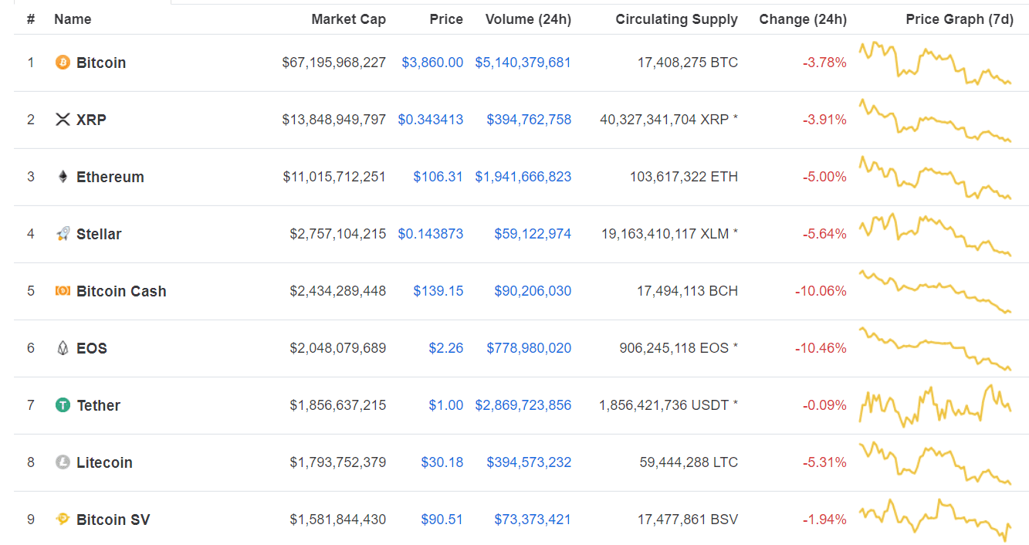Open the Bitcoin price link $3,860.00
Image resolution: width=1029 pixels, height=545 pixels.
(432, 63)
